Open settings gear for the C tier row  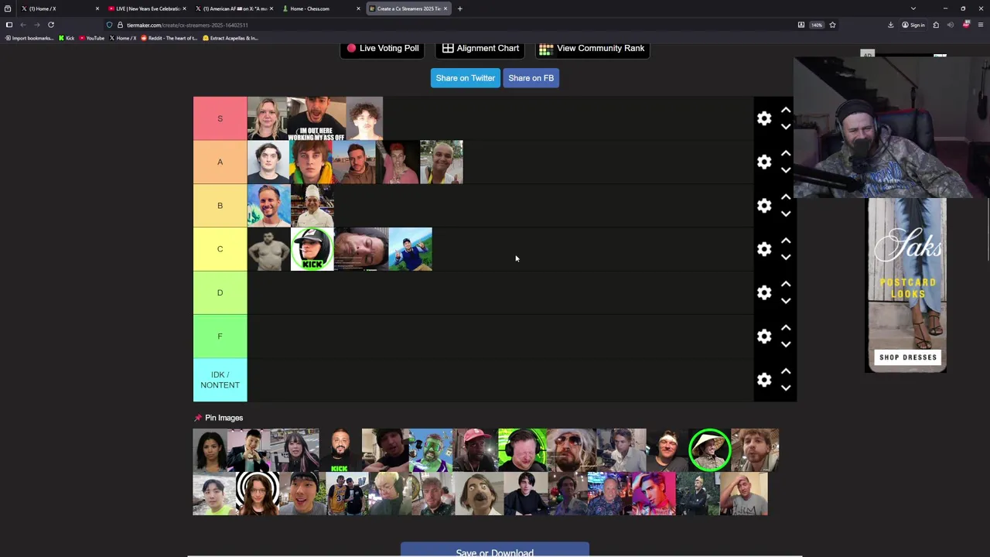click(x=764, y=249)
